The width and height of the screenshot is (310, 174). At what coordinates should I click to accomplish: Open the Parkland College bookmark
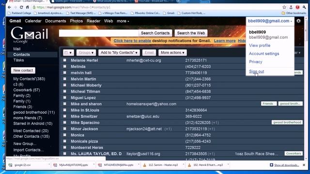pos(19,13)
